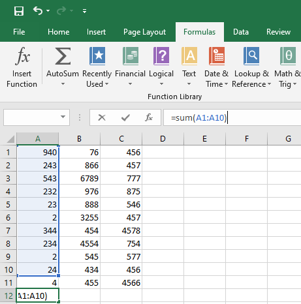Viewport: 301px width, 304px height.
Task: Click the Save icon in quick access toolbar
Action: (19, 10)
